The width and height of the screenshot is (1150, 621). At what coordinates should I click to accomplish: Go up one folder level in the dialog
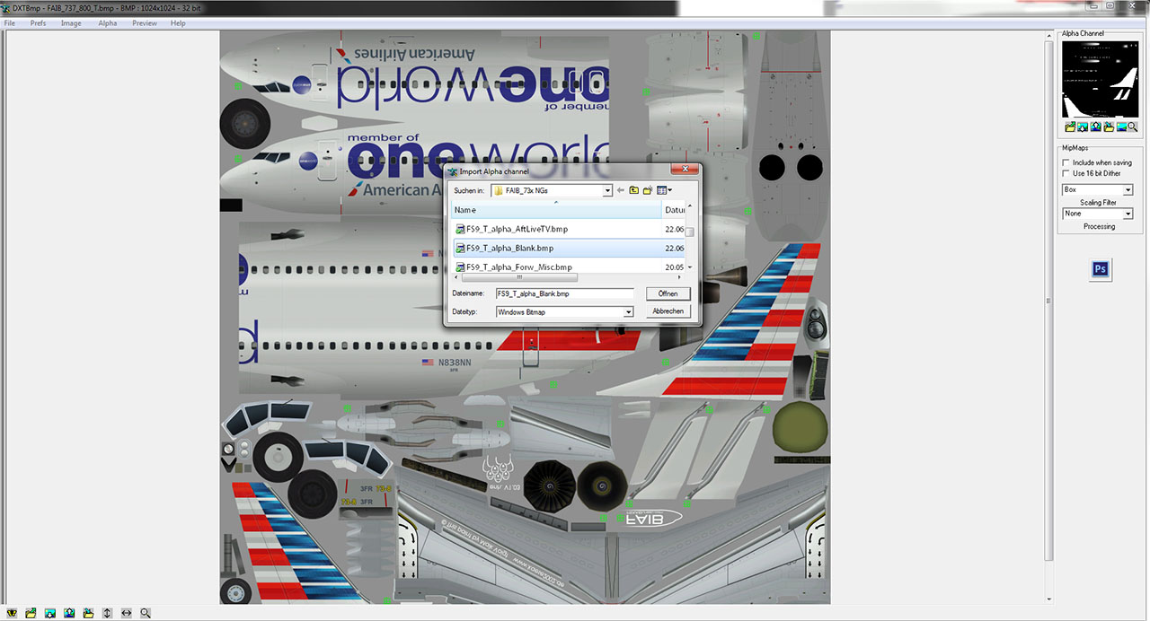[633, 190]
